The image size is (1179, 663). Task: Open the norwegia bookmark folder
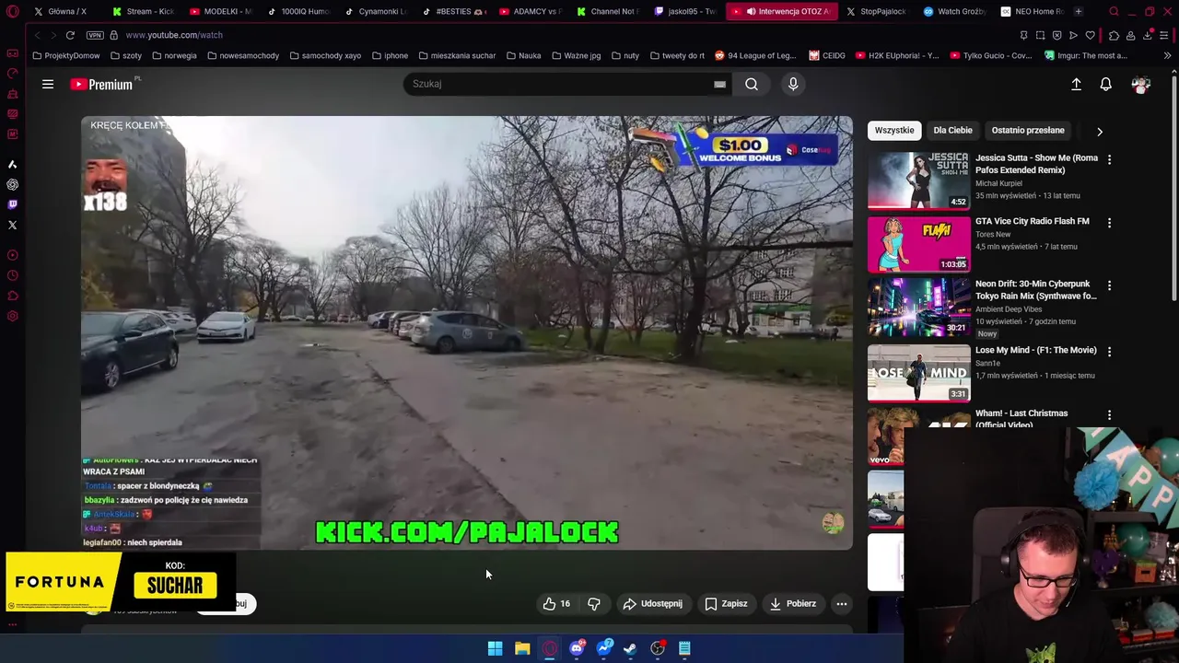tap(174, 55)
